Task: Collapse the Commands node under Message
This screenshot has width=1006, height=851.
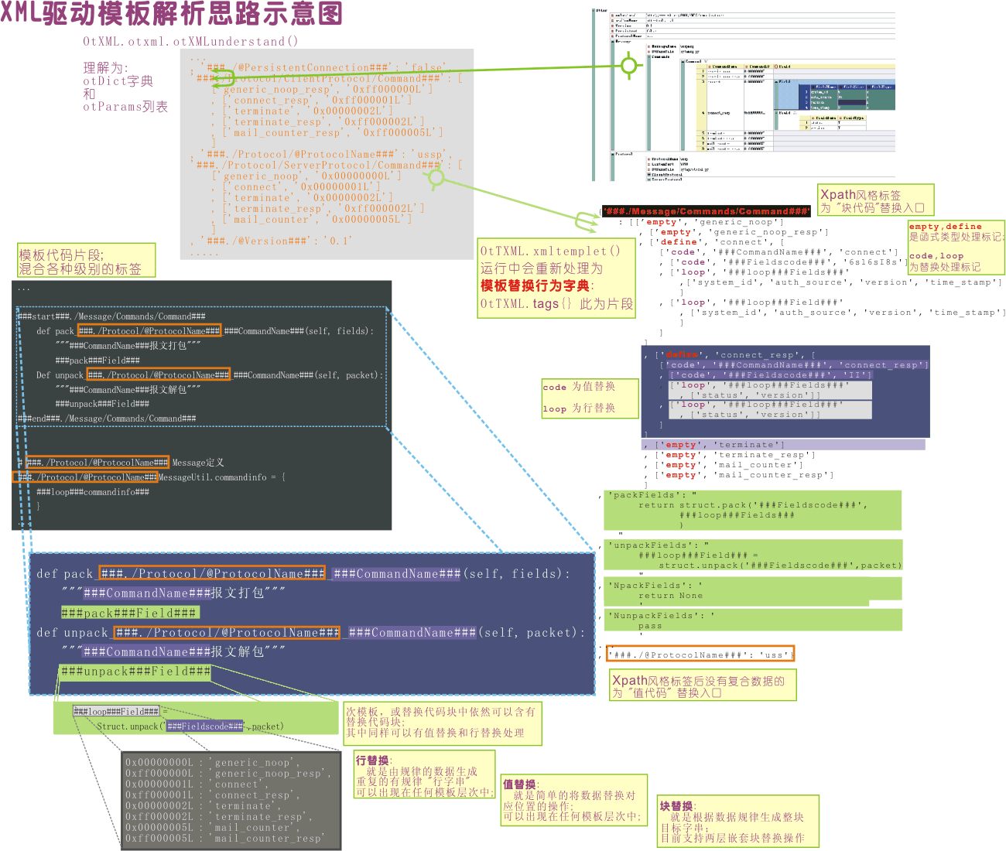Action: [648, 56]
